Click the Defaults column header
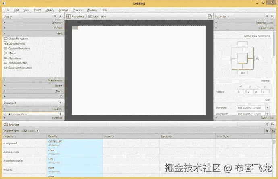 click(75, 136)
